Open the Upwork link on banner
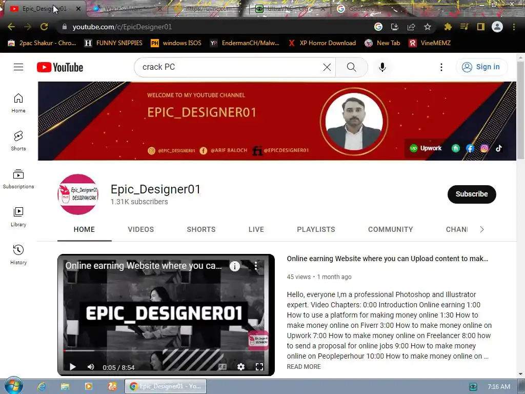The width and height of the screenshot is (525, 394). click(x=426, y=148)
